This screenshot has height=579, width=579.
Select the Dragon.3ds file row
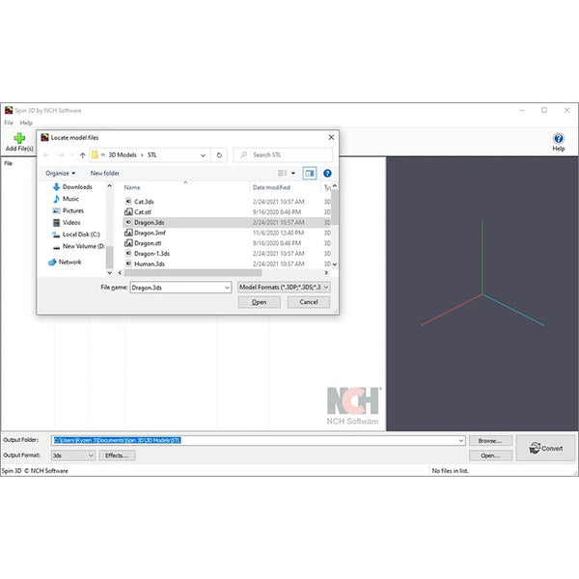click(x=227, y=222)
